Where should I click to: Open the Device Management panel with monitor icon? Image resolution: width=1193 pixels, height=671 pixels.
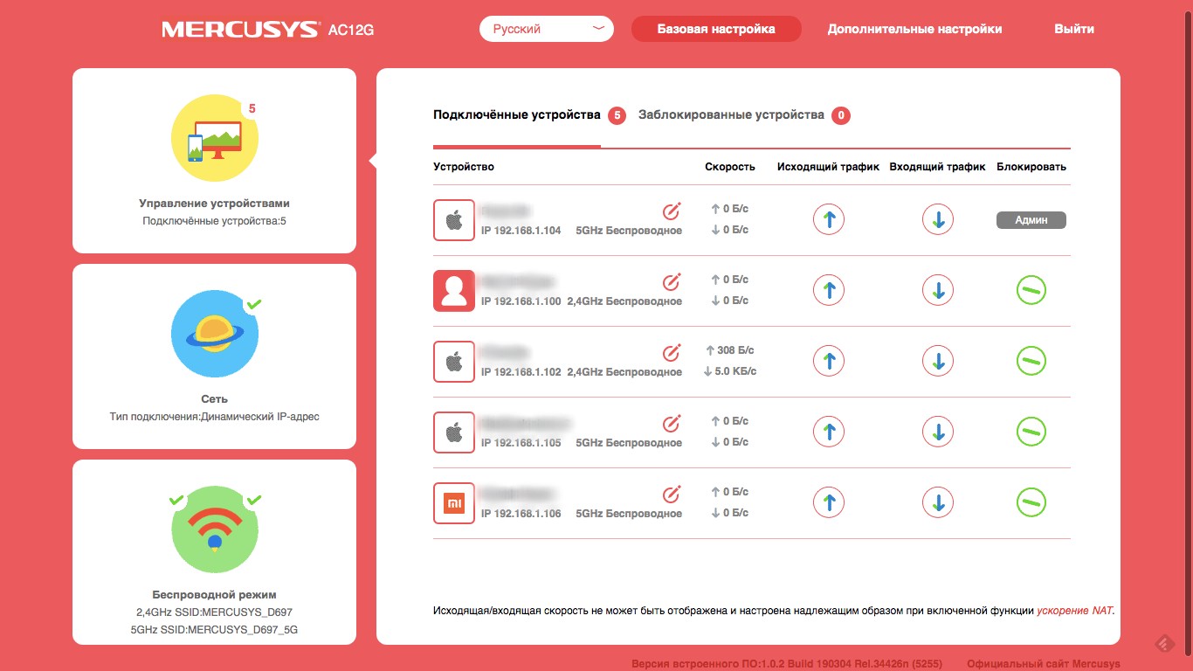[x=214, y=160]
